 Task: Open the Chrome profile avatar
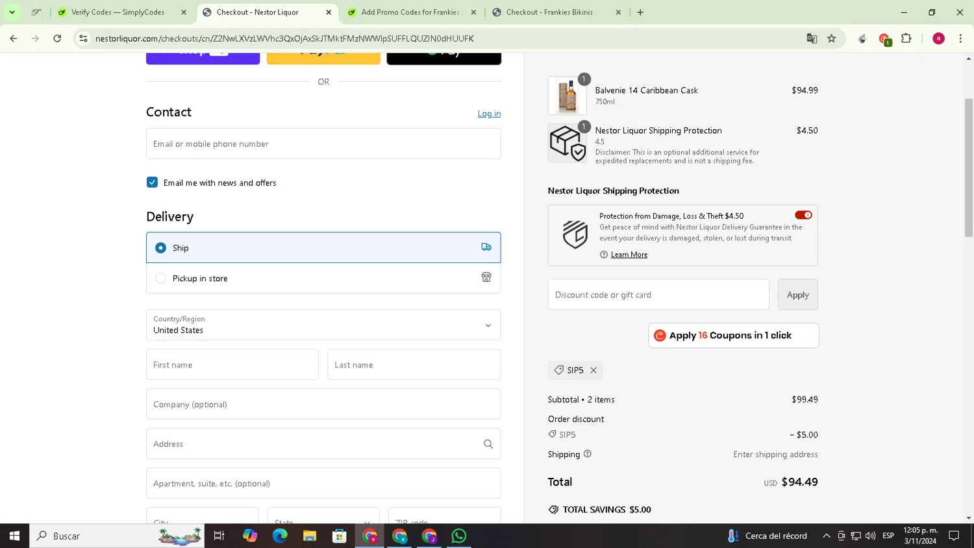(938, 38)
